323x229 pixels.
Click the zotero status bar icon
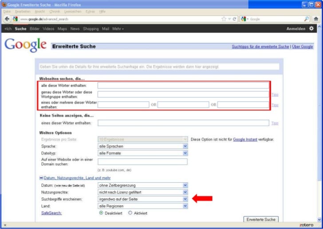306,225
